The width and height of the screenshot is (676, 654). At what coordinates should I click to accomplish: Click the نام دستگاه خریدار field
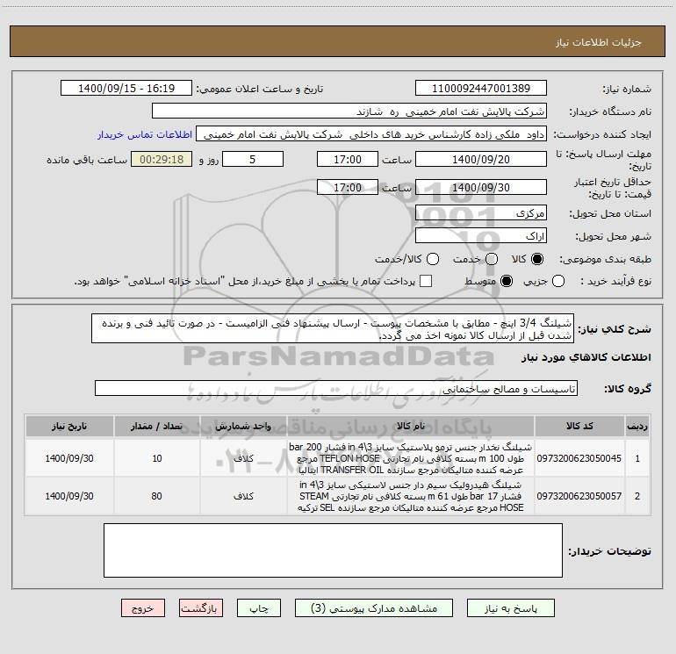(x=349, y=111)
